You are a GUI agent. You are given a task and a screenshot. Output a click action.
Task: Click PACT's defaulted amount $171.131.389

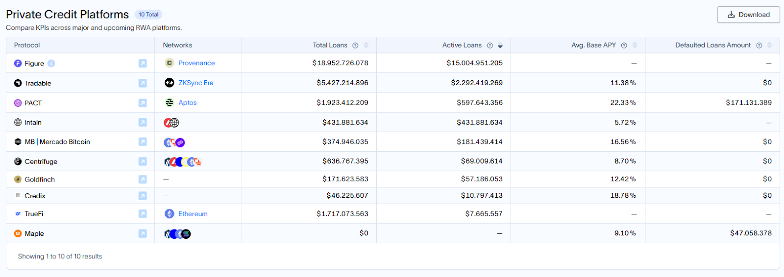(749, 103)
